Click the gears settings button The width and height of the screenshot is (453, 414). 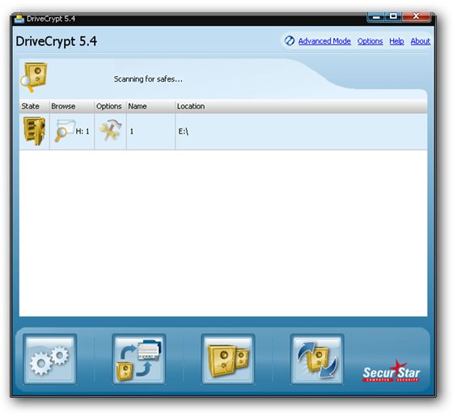point(49,359)
